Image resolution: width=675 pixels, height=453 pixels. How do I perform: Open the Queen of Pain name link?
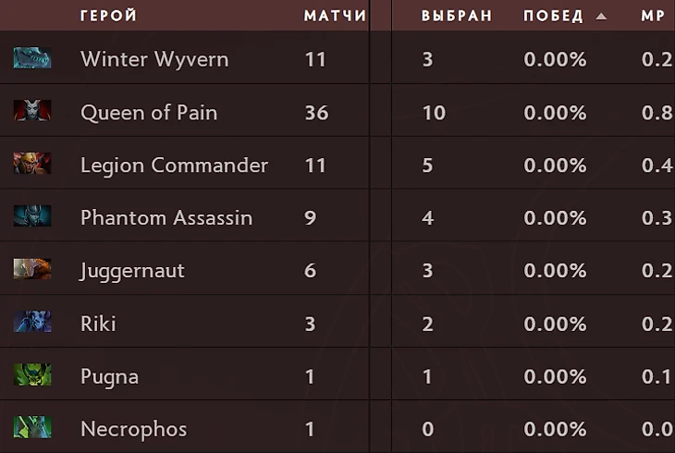pyautogui.click(x=149, y=113)
